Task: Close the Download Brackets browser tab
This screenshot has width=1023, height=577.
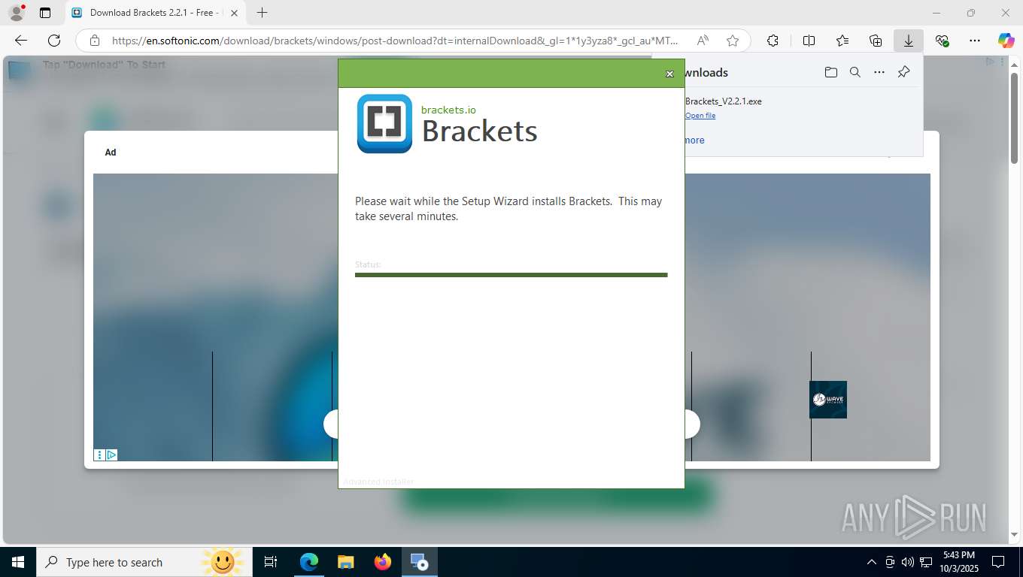Action: point(234,13)
